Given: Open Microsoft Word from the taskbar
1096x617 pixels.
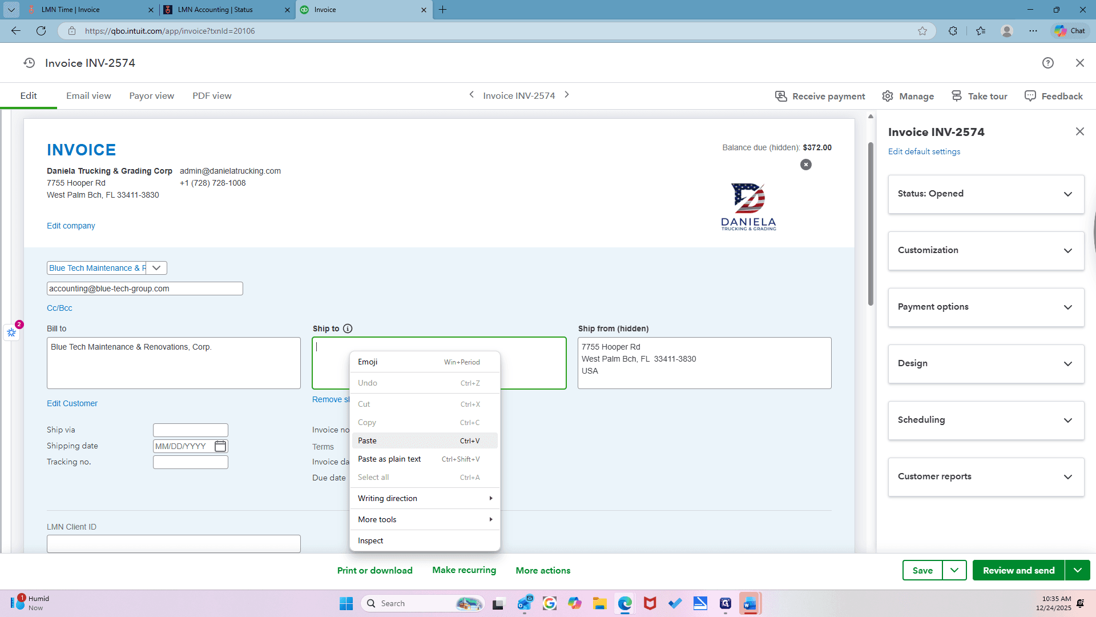Looking at the screenshot, I should [750, 603].
